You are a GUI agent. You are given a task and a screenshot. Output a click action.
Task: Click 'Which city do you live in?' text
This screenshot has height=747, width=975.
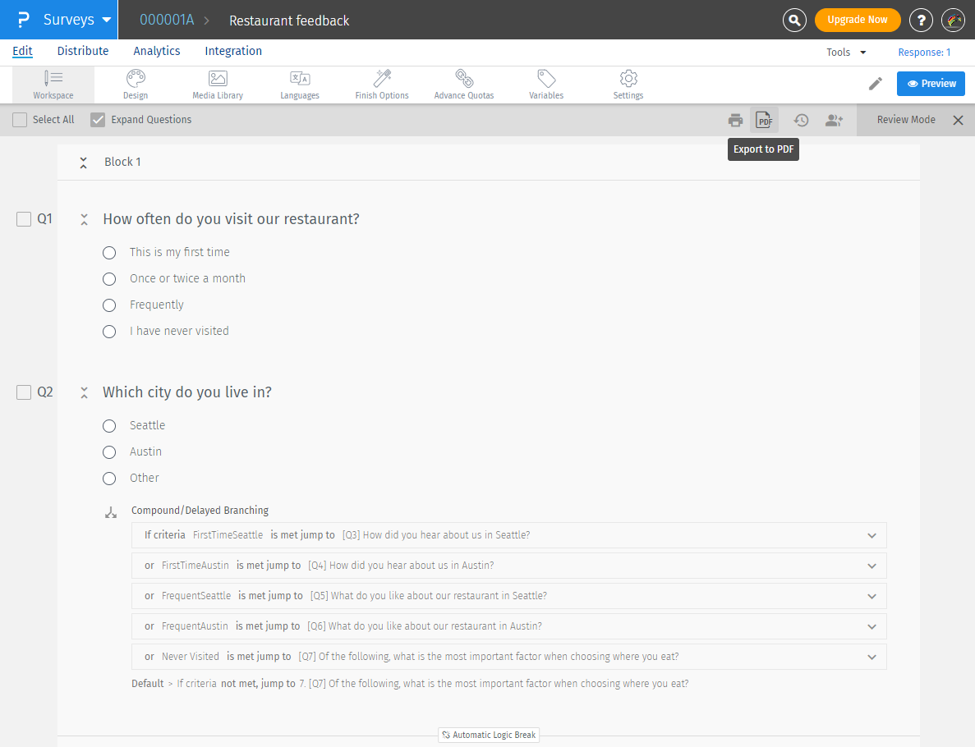(187, 392)
